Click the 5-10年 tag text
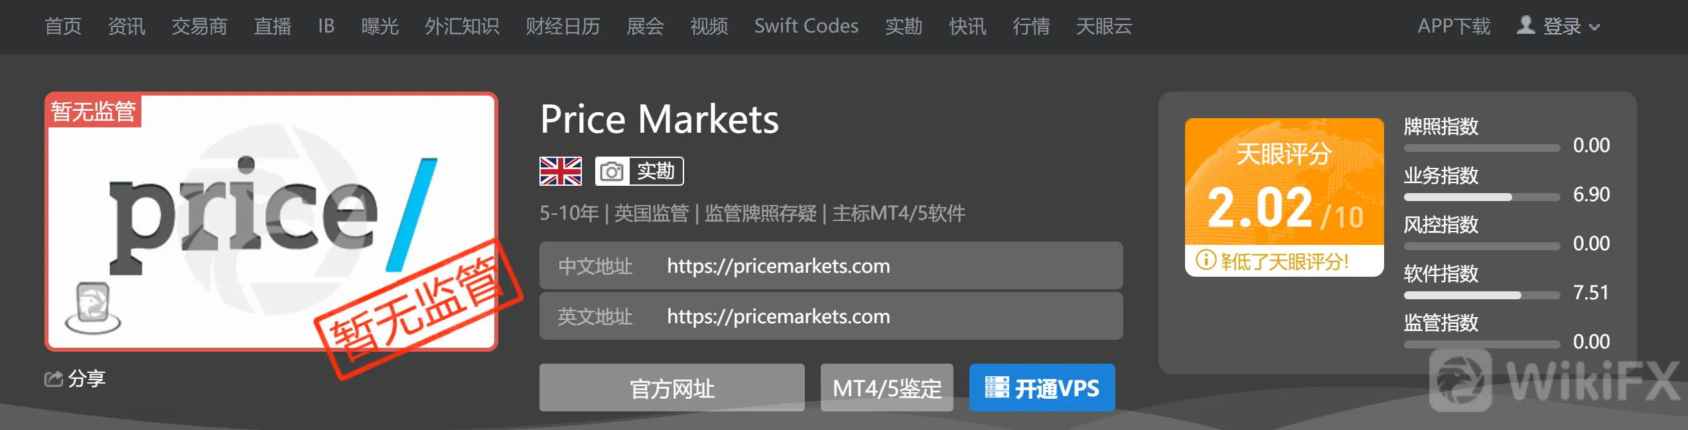This screenshot has width=1688, height=430. (x=569, y=214)
